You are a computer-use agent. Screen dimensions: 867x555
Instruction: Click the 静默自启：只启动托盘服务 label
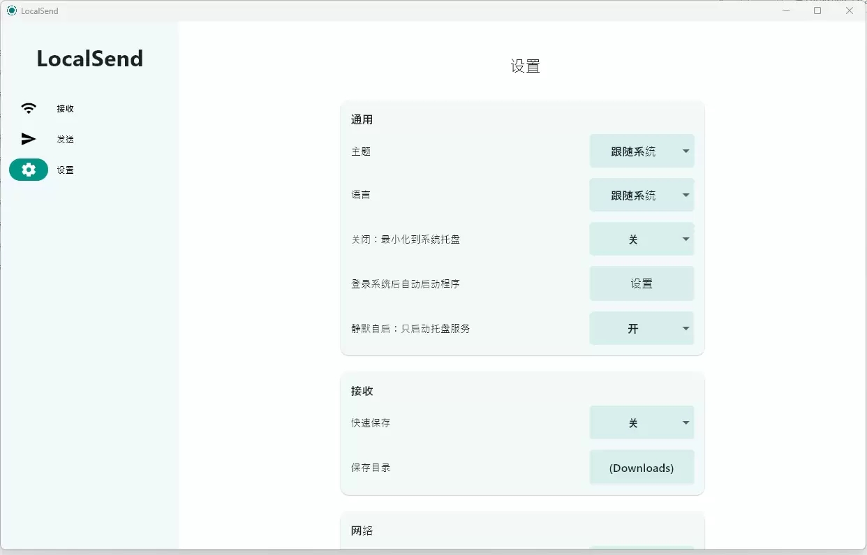(x=410, y=328)
